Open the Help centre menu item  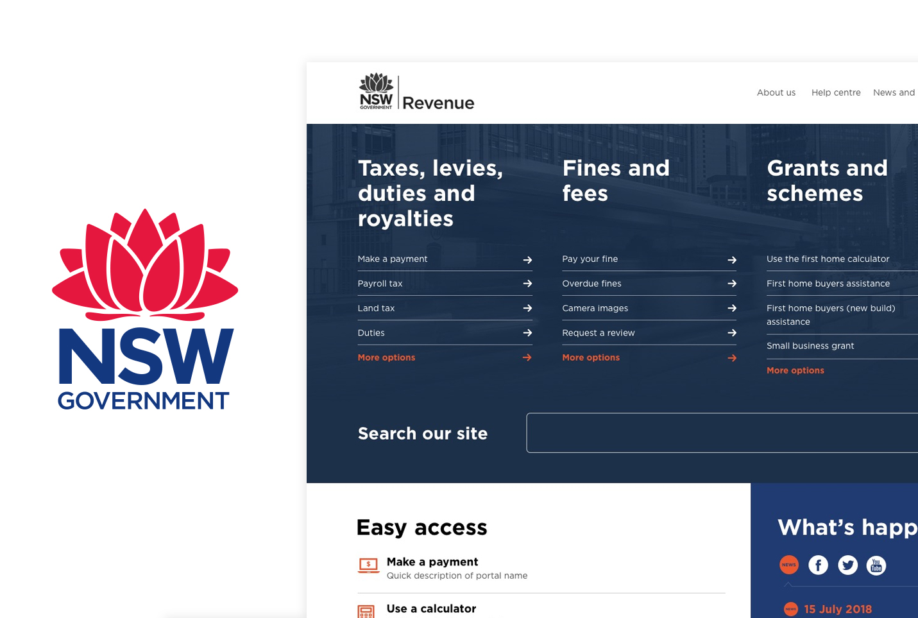836,92
